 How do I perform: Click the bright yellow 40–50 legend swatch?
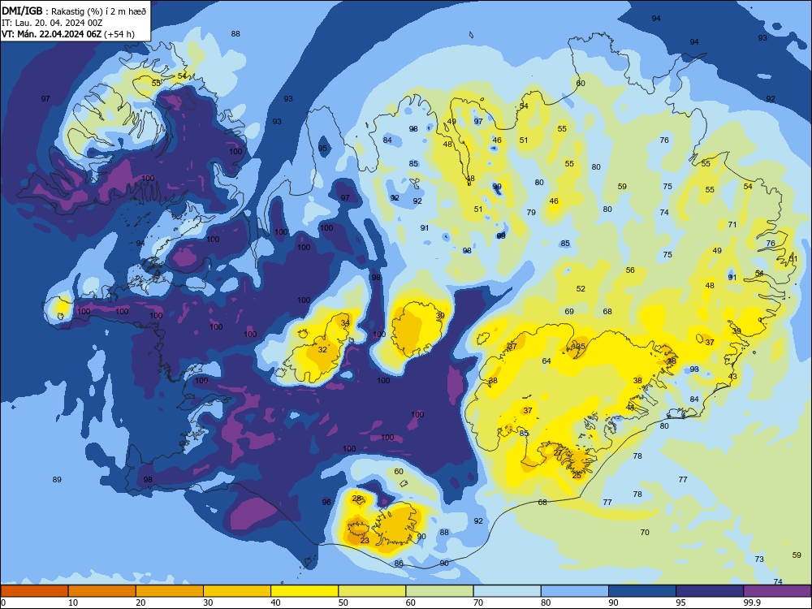click(304, 591)
